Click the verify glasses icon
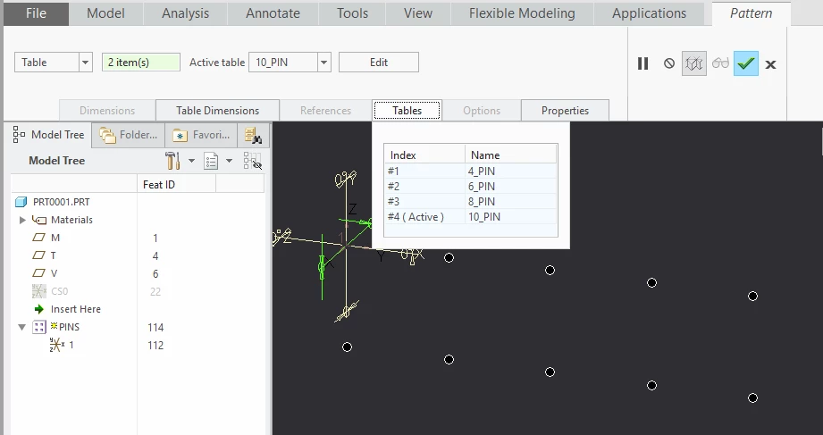Screen dimensions: 823x435 click(720, 63)
